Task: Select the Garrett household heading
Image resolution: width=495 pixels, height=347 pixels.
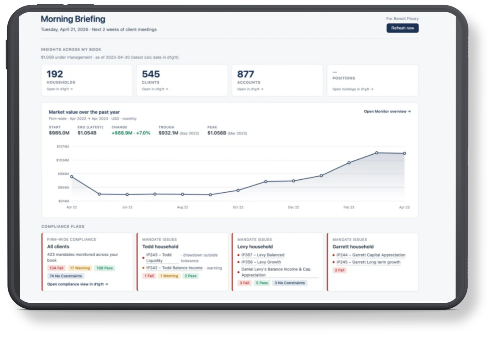Action: point(353,247)
